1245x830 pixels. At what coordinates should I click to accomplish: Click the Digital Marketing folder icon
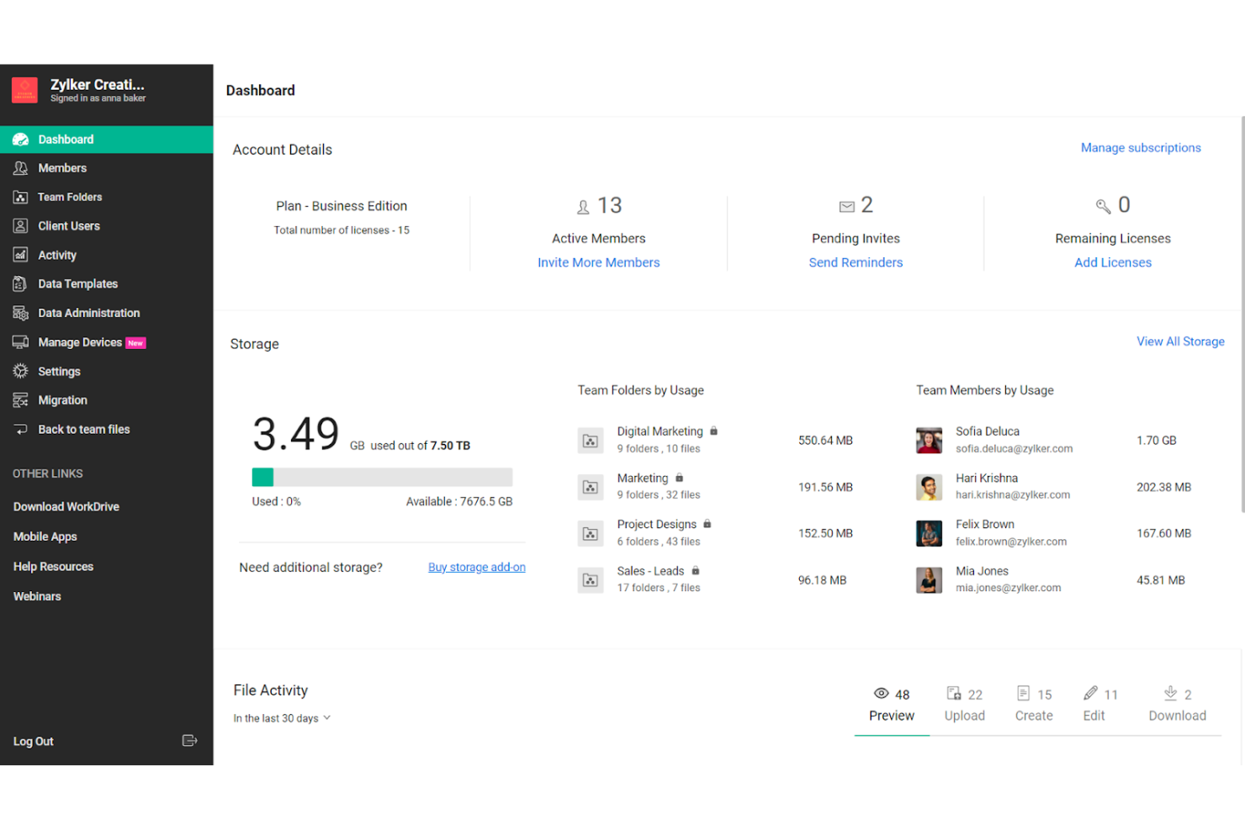click(591, 441)
